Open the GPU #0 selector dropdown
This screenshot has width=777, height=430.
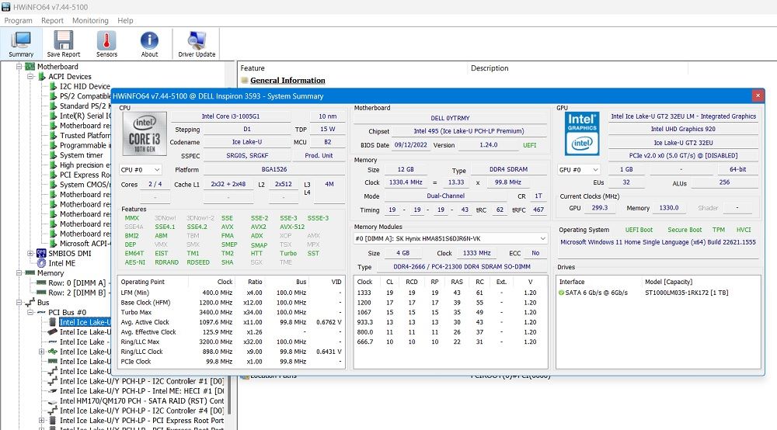coord(580,169)
